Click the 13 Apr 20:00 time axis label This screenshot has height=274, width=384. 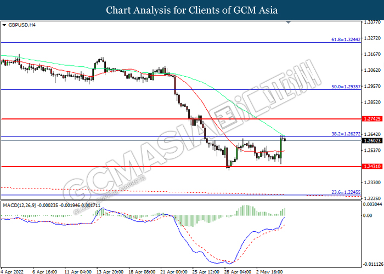point(110,272)
